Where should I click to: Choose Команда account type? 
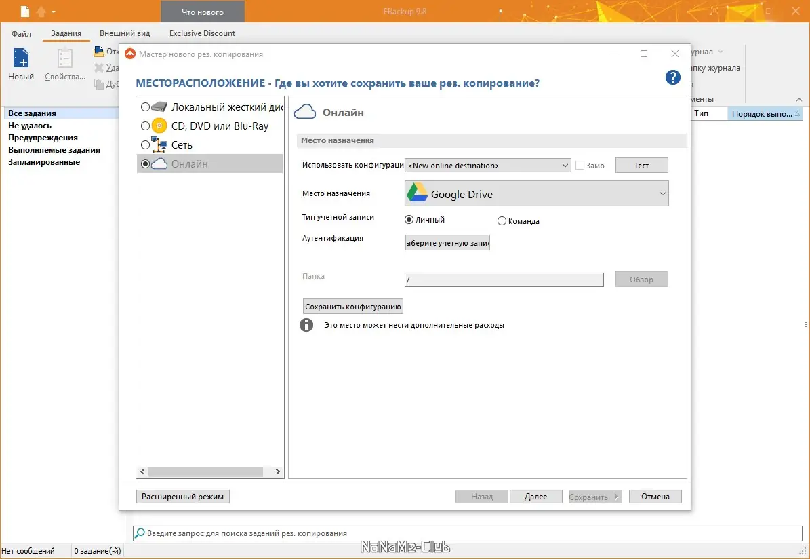pos(502,220)
